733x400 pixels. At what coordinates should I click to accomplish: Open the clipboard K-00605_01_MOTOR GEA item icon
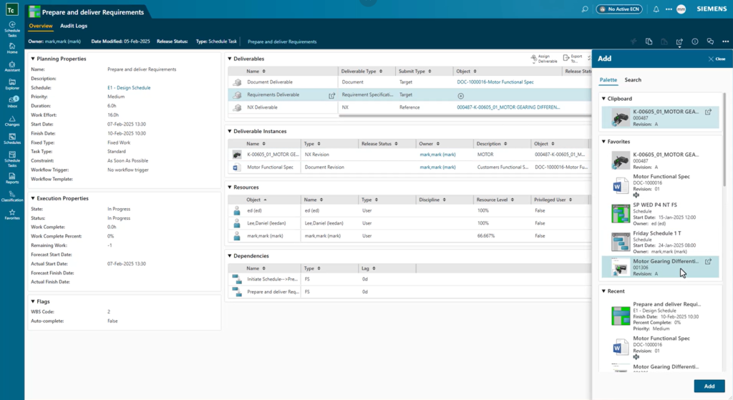708,112
